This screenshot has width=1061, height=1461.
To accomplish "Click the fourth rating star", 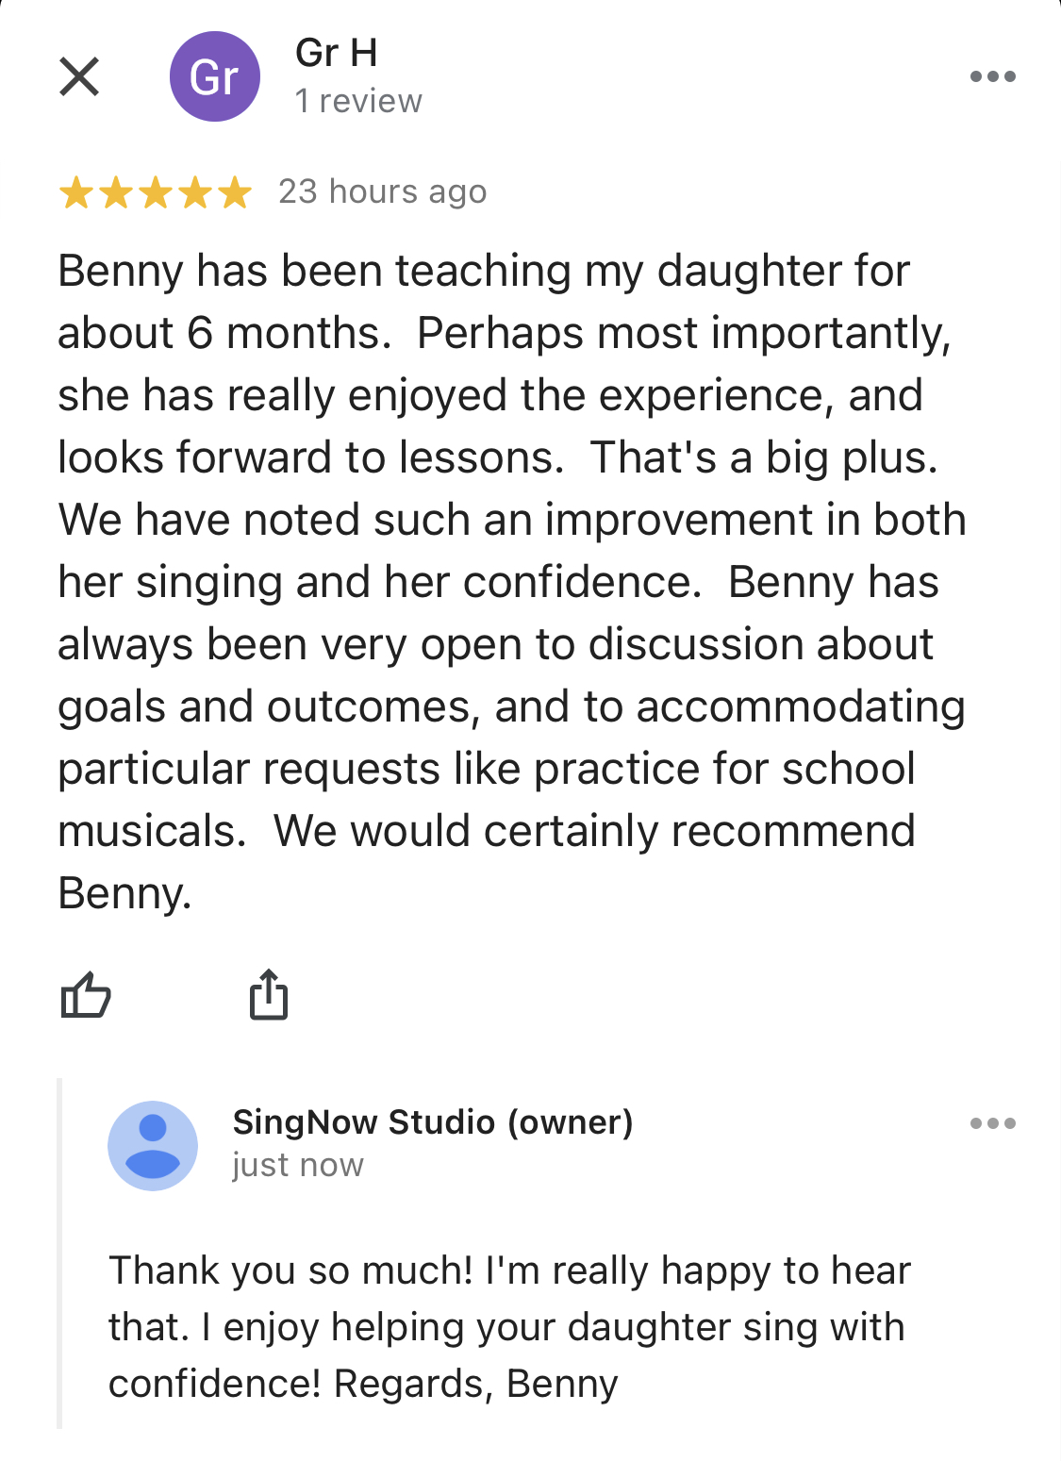I will [195, 193].
